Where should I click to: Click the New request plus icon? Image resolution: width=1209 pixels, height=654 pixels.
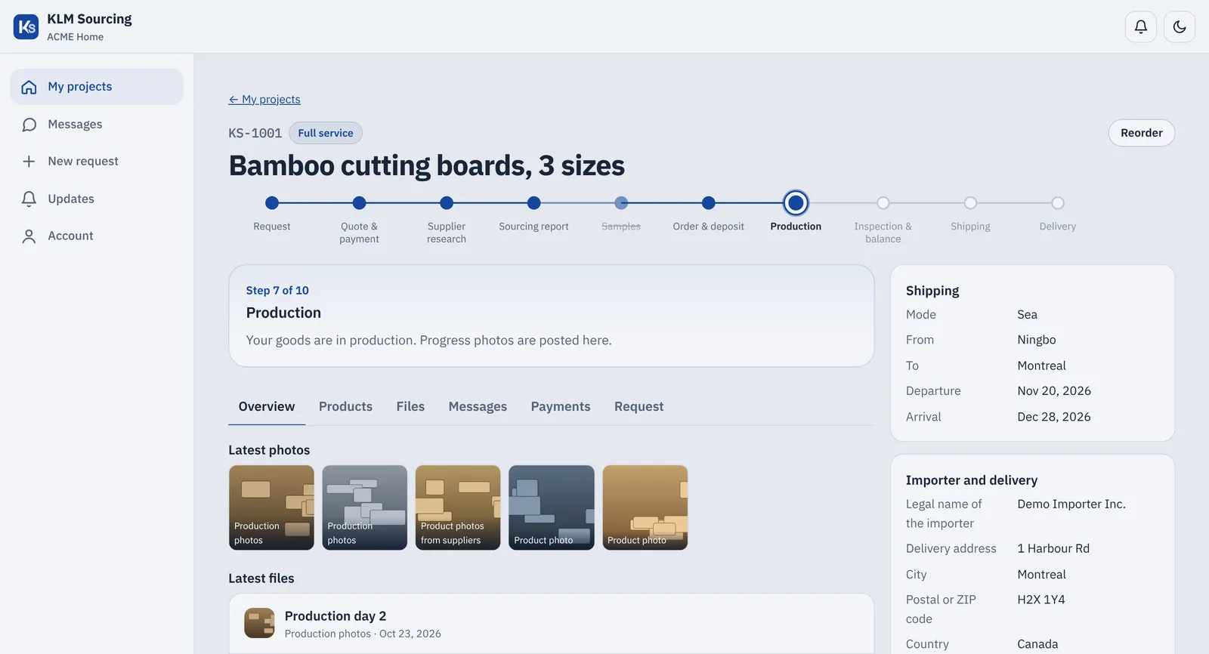coord(29,162)
